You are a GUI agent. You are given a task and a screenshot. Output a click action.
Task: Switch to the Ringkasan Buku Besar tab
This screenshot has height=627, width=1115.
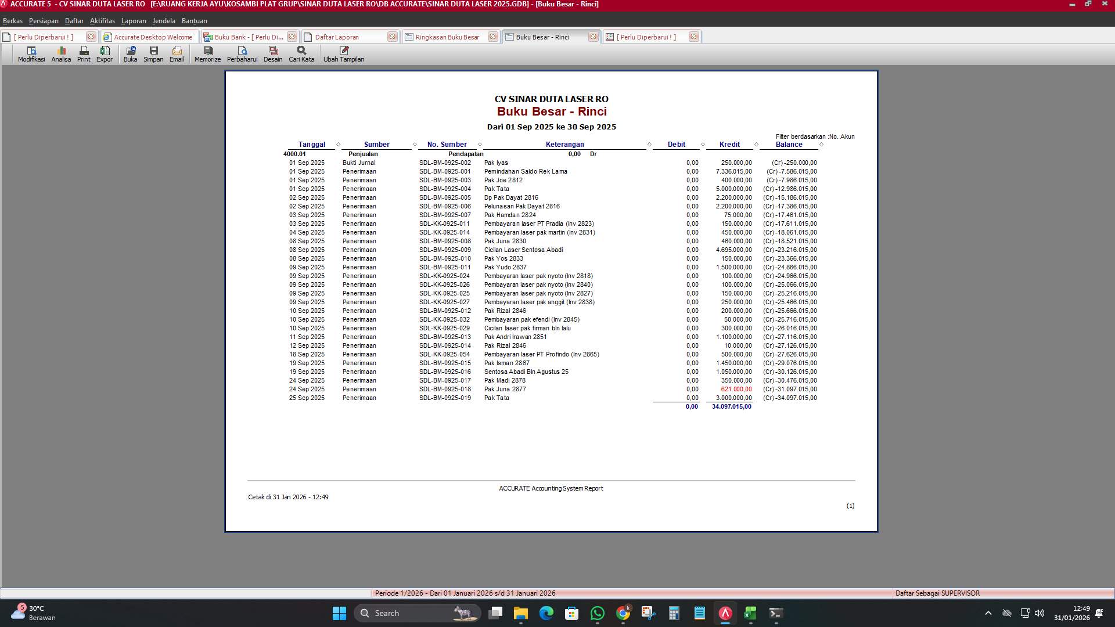pos(447,37)
